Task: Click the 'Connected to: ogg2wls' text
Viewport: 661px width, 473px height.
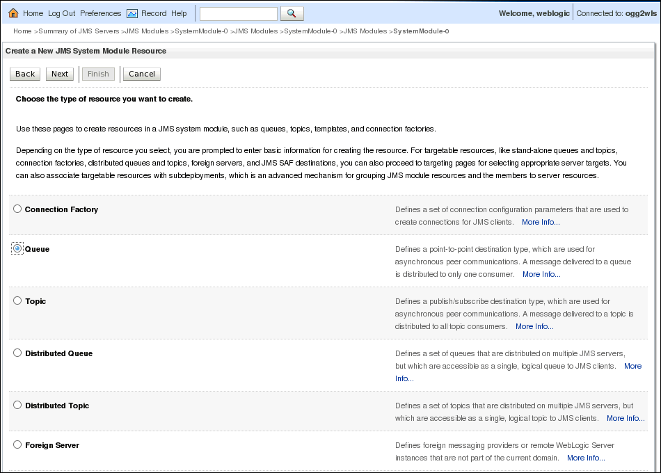Action: point(616,13)
